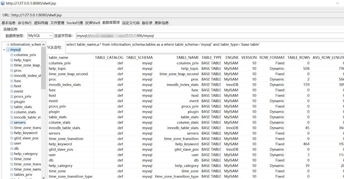Click the table icon next to event
Screen dimensions: 344x179
12,91
